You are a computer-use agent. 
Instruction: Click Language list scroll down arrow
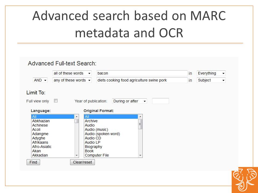coord(77,155)
